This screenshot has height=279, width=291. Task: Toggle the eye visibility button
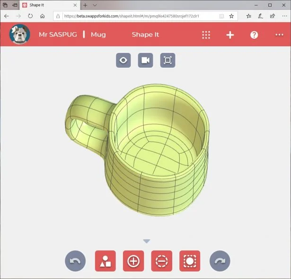pyautogui.click(x=123, y=60)
